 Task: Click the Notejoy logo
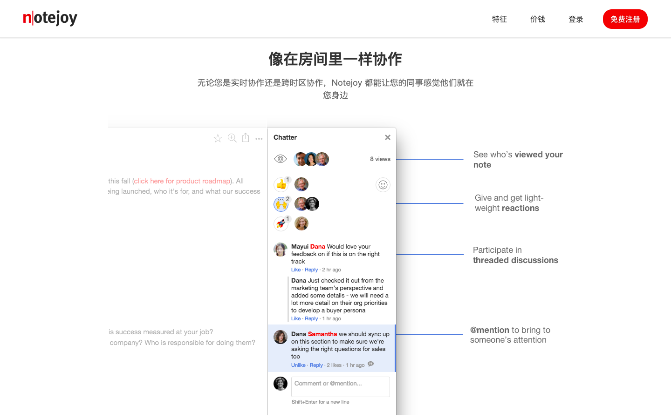tap(50, 19)
